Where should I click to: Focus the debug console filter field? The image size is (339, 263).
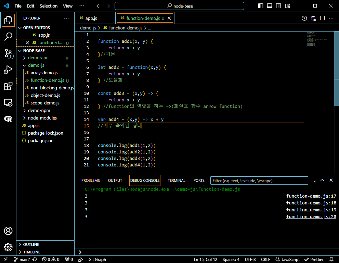tap(259, 180)
